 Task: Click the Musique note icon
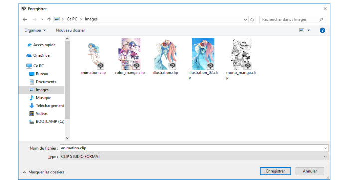32,98
